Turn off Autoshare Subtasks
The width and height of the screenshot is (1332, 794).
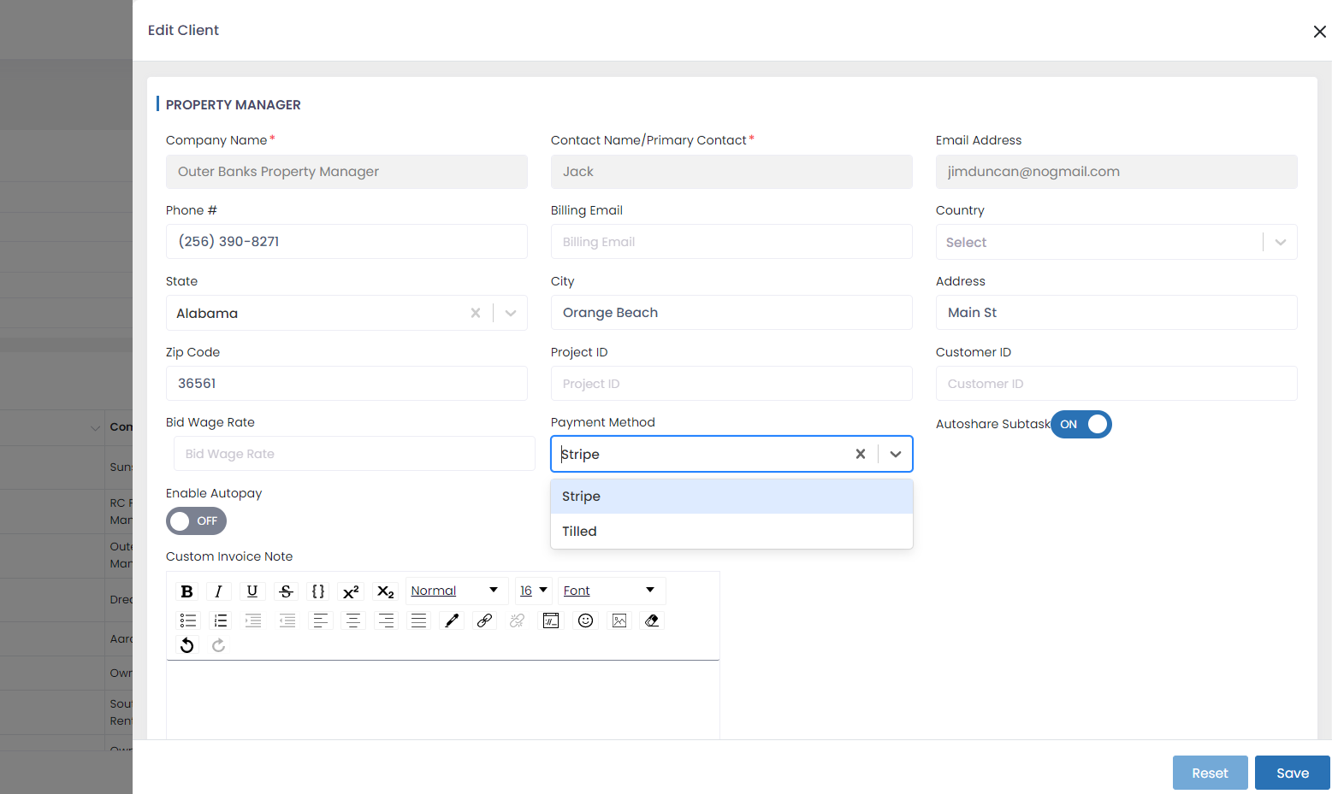[x=1080, y=424]
